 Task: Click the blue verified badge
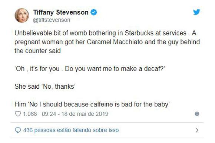pyautogui.click(x=94, y=12)
